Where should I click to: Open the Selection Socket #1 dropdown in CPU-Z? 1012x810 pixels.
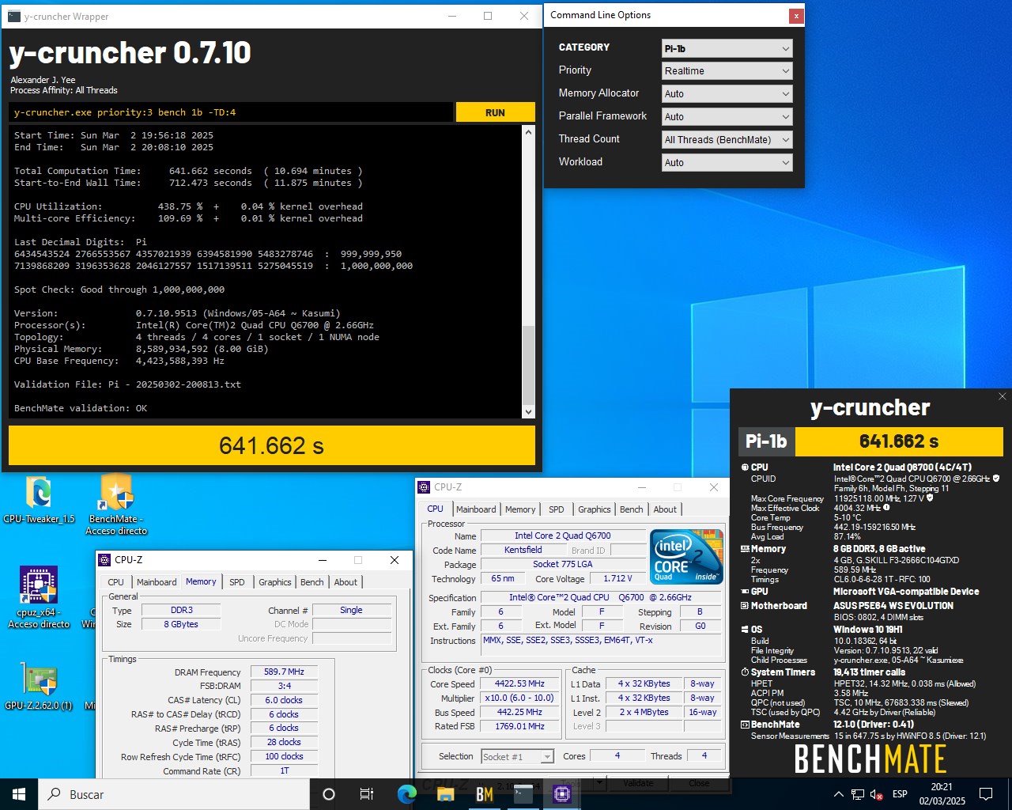pos(518,757)
